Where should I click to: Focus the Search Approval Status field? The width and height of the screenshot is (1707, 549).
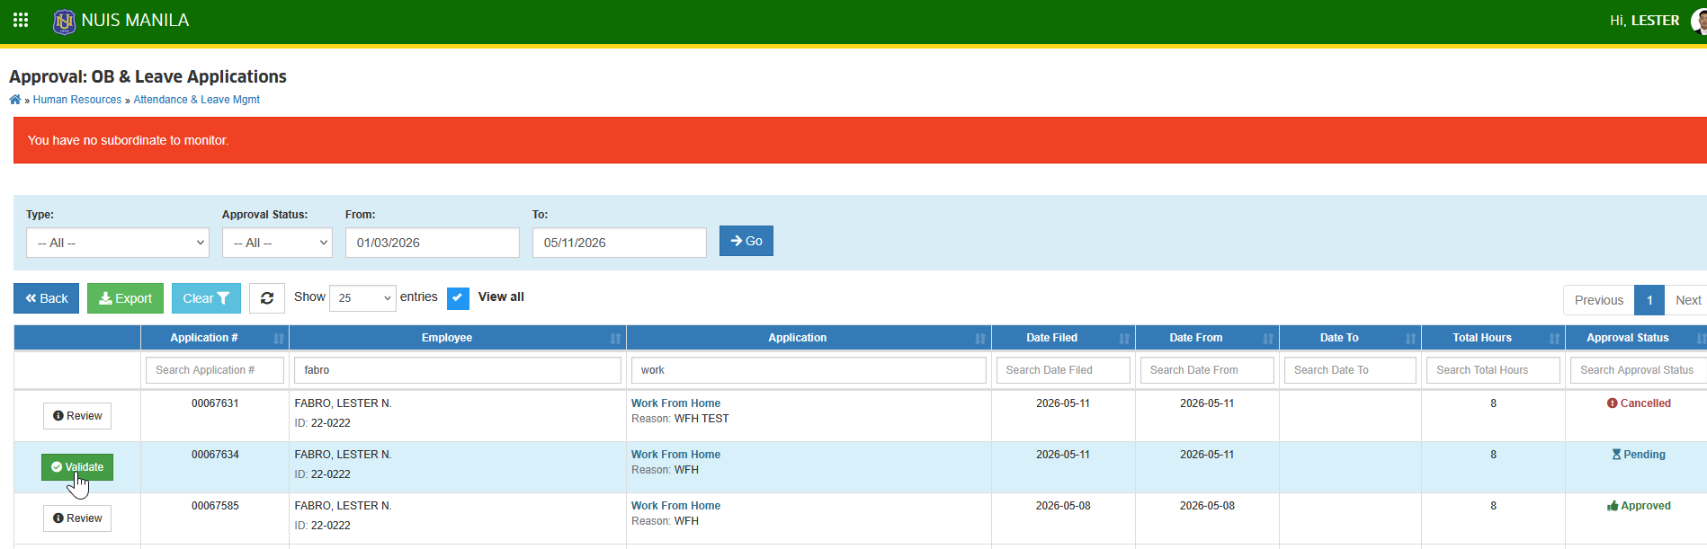coord(1639,370)
